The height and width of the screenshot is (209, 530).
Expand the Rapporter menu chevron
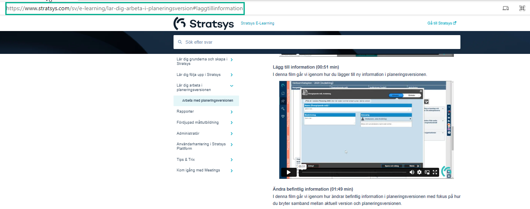coord(232,112)
